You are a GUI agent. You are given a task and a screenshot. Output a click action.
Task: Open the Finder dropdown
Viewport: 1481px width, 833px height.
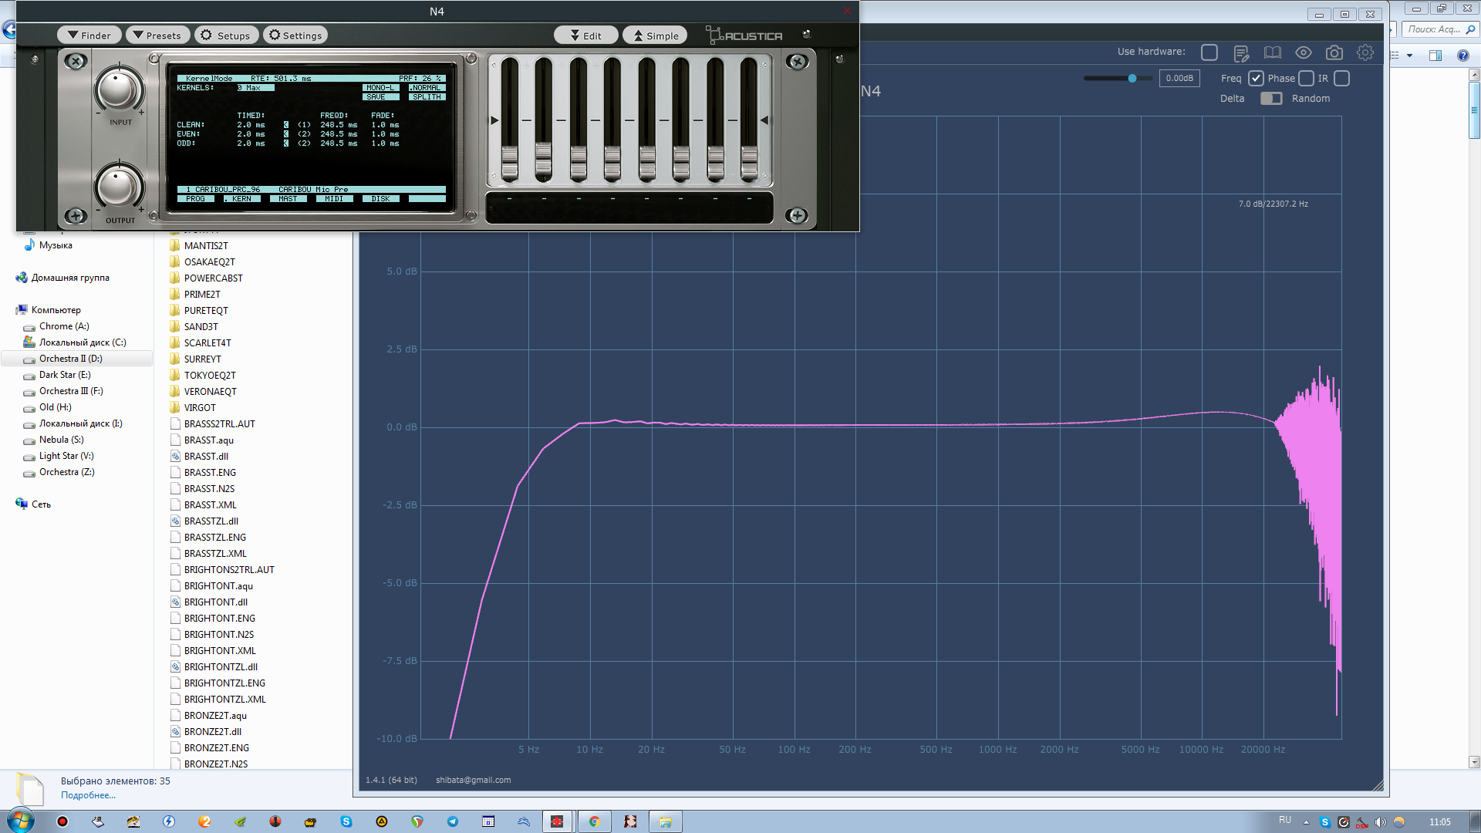(x=89, y=35)
